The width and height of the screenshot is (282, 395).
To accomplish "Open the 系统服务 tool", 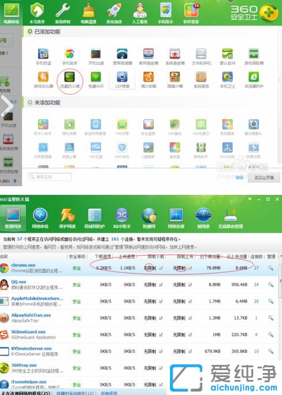I will tap(201, 80).
